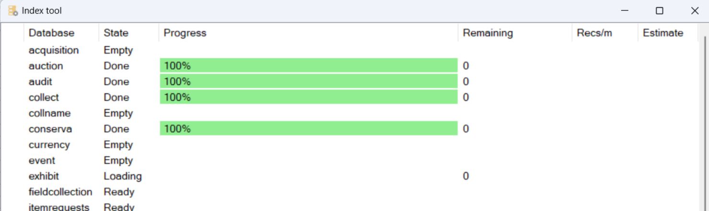709x211 pixels.
Task: Minimize the Index tool window
Action: (625, 11)
